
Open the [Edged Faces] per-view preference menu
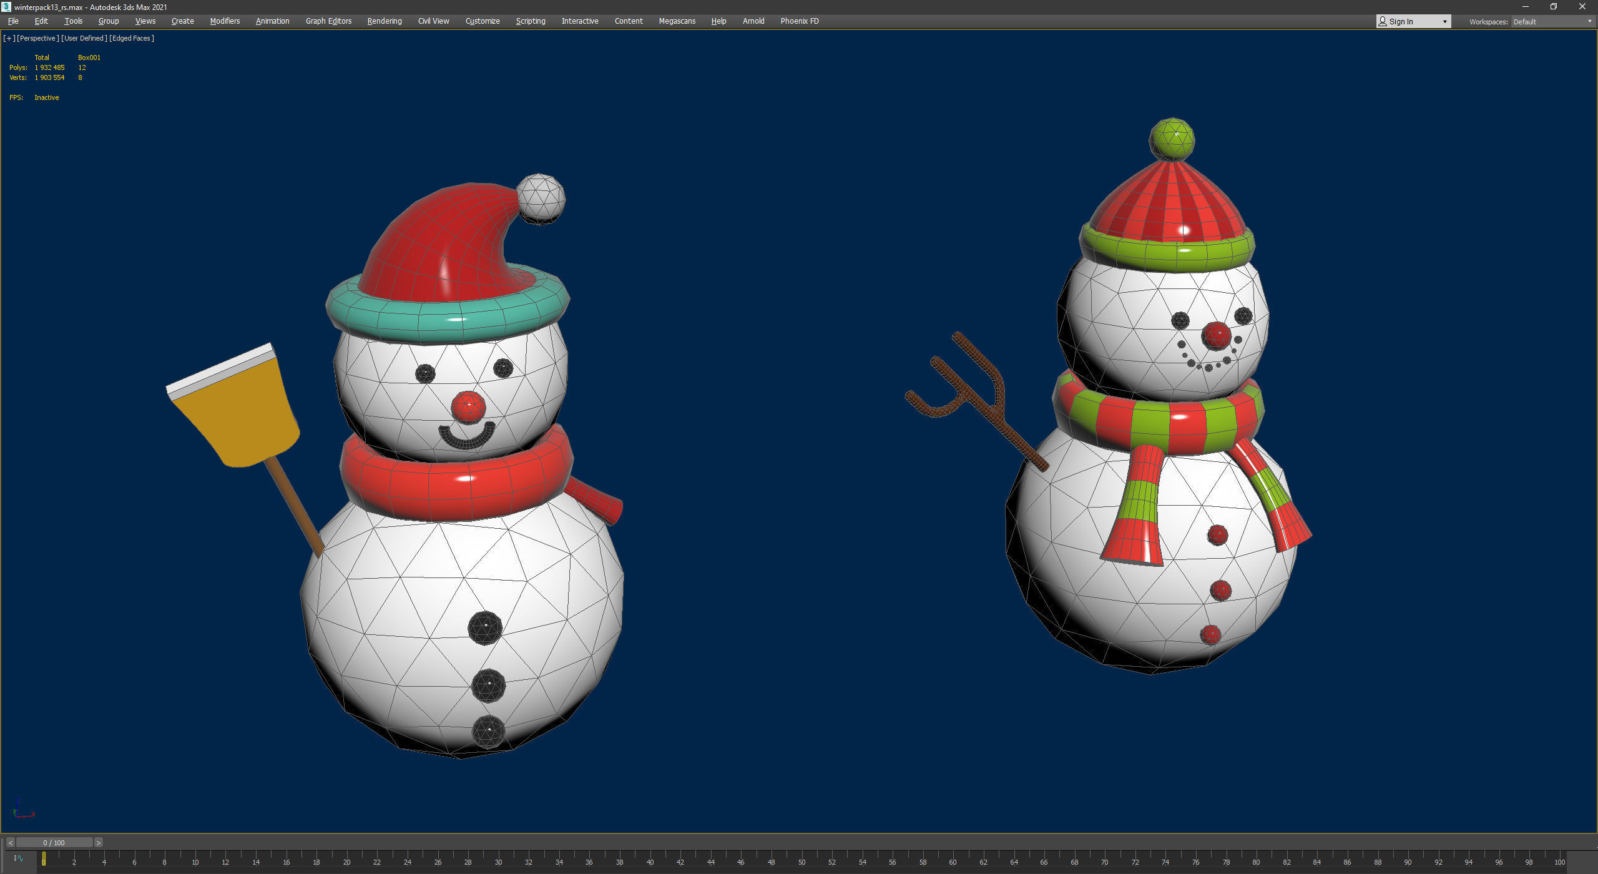(132, 38)
